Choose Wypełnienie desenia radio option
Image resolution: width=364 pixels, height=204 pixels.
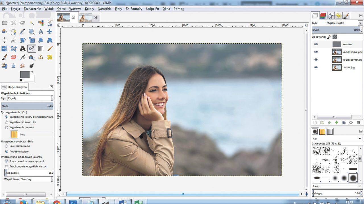pyautogui.click(x=6, y=127)
